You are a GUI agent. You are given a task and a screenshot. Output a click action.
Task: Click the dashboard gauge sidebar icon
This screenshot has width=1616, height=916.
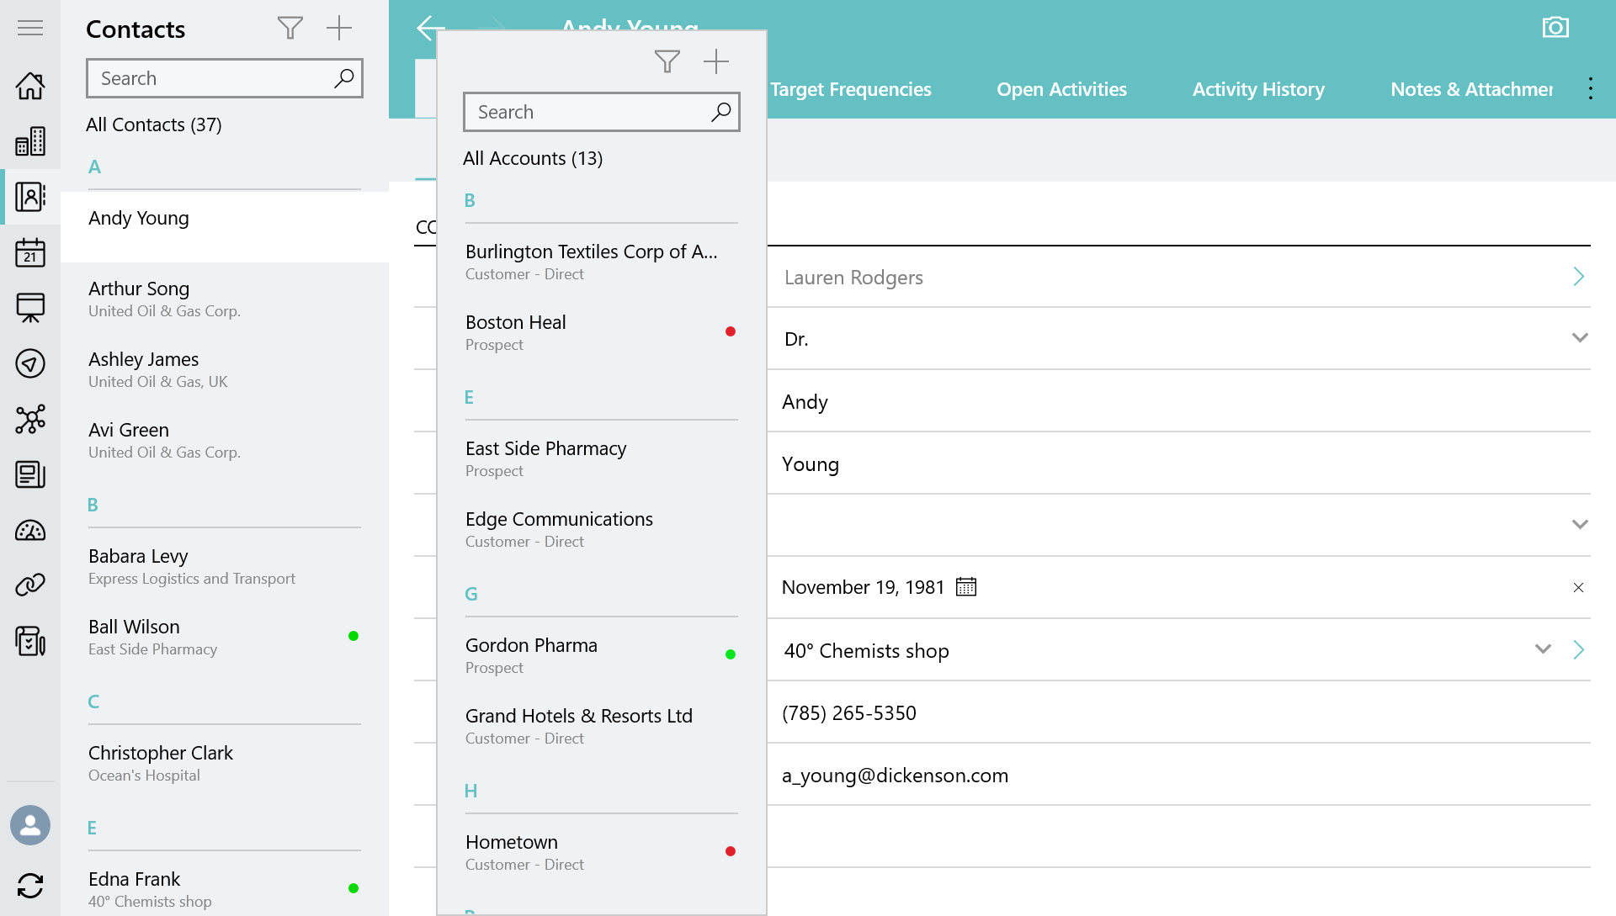point(30,531)
